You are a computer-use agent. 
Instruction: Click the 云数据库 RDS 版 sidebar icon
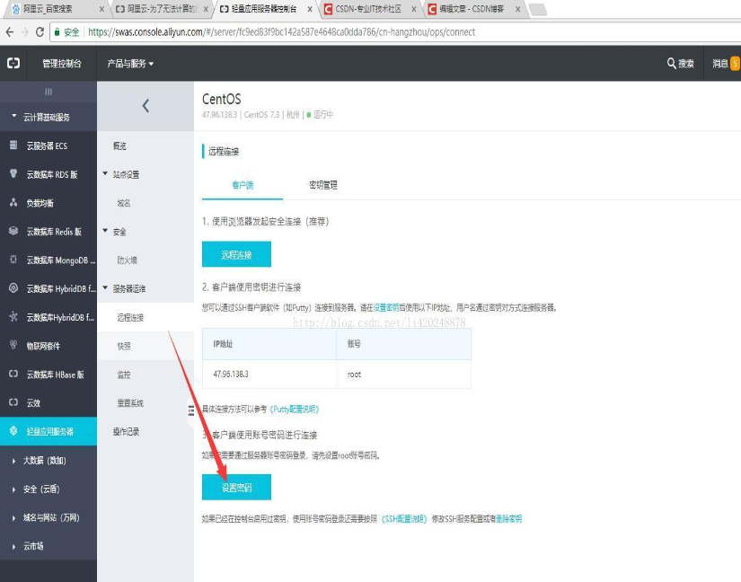tap(13, 173)
